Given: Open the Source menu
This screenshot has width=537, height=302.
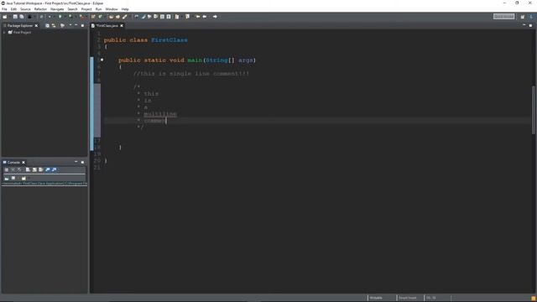Looking at the screenshot, I should coord(25,9).
